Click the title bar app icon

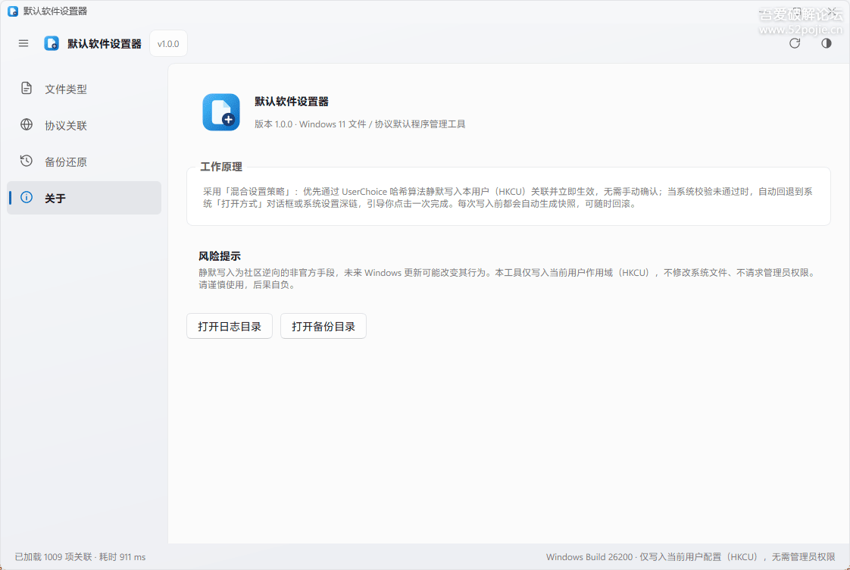tap(13, 11)
